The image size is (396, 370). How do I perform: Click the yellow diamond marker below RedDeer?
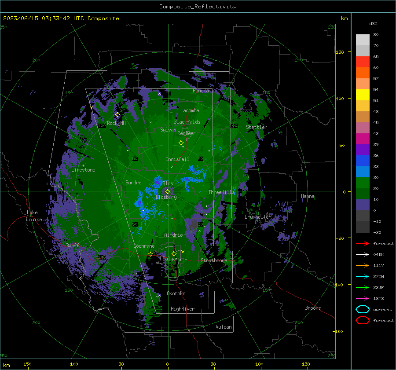click(181, 143)
